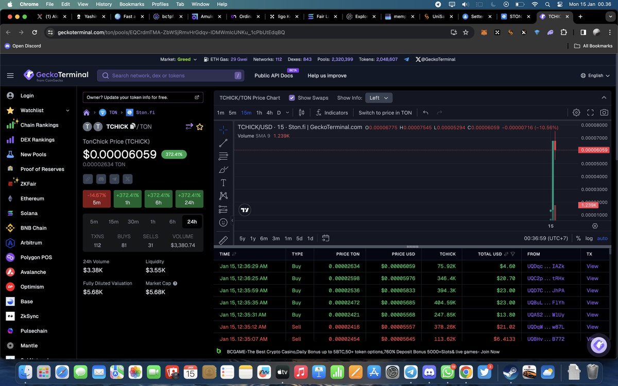Toggle the Show Swaps checkbox
This screenshot has height=386, width=618.
292,98
